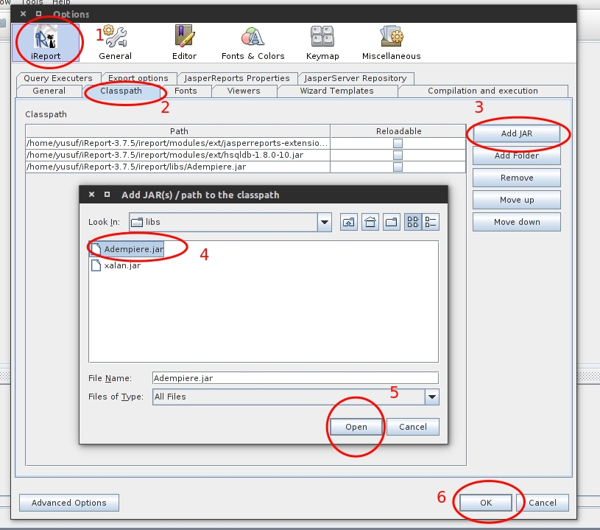Open Tools menu in main window

pyautogui.click(x=32, y=2)
